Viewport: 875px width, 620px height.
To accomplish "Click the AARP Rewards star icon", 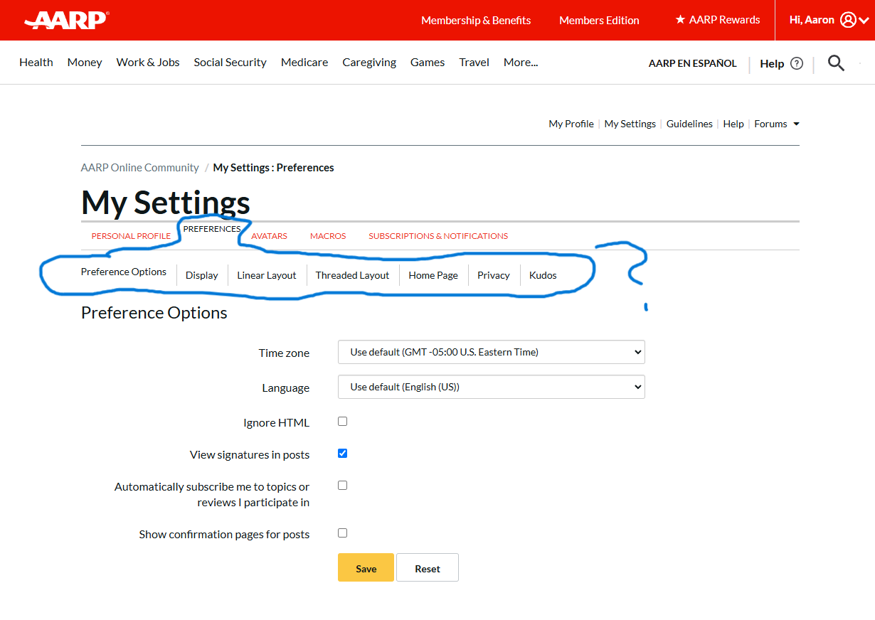I will point(680,20).
